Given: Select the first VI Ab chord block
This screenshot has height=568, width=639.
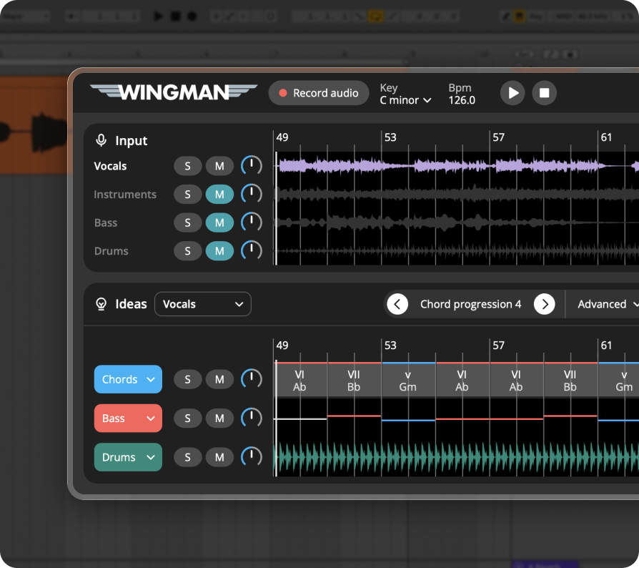Looking at the screenshot, I should [x=300, y=381].
